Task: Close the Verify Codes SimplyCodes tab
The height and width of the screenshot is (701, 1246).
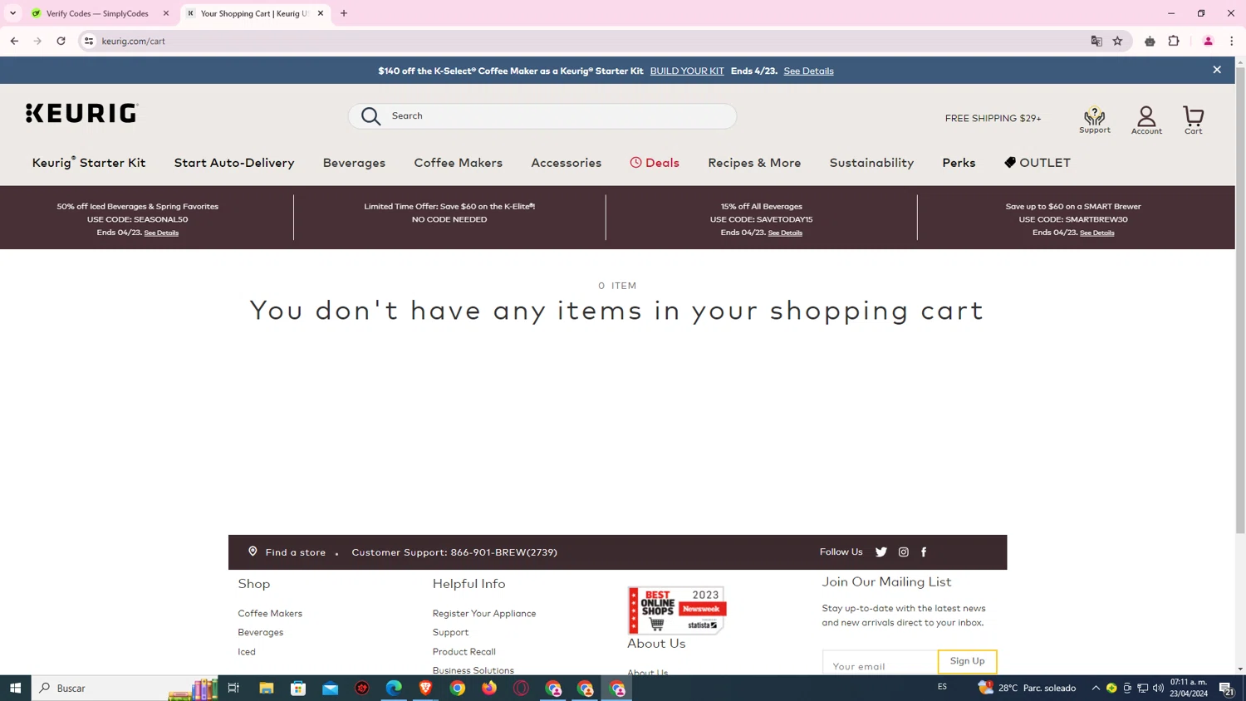Action: coord(166,13)
